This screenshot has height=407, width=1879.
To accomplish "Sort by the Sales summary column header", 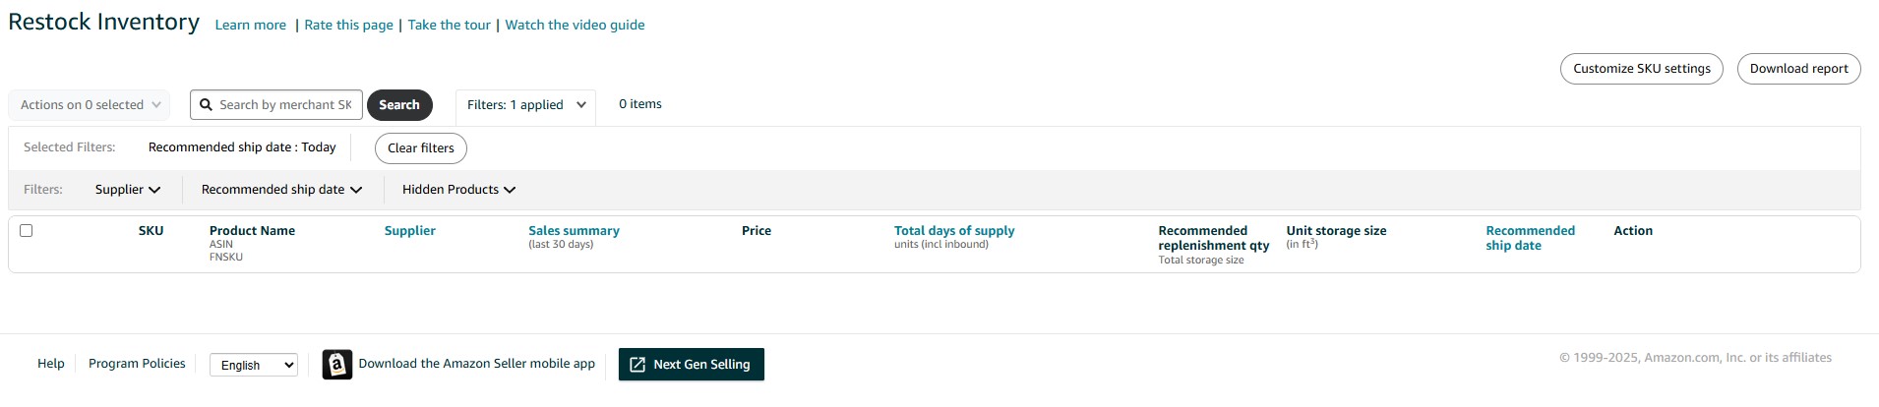I will 574,231.
